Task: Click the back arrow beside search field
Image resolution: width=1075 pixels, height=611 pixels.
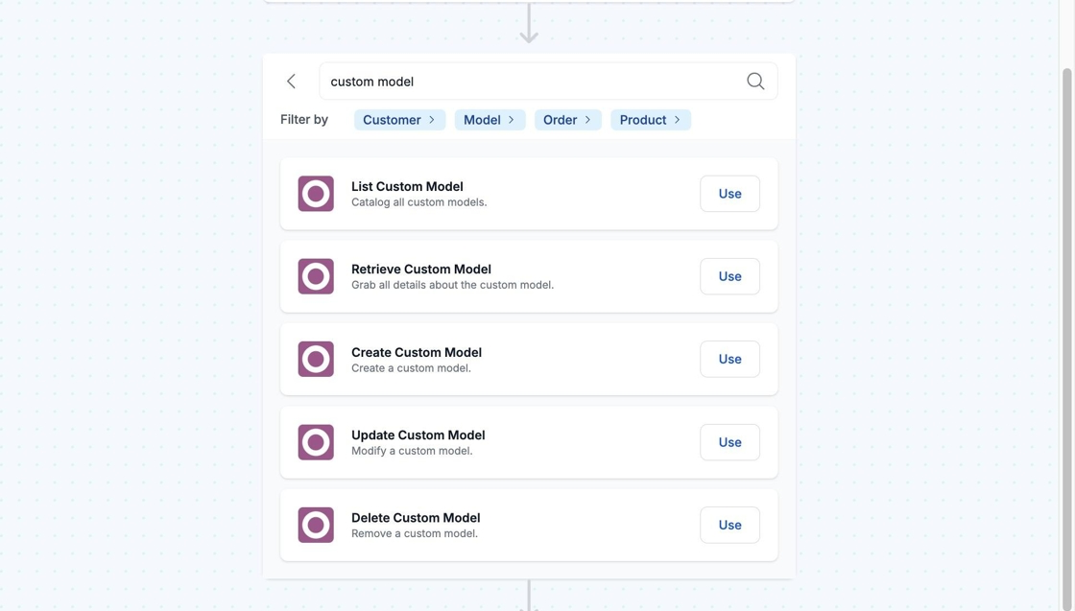Action: [291, 82]
